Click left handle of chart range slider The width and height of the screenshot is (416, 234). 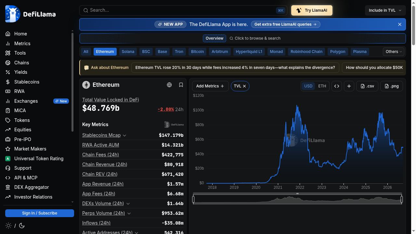(193, 199)
